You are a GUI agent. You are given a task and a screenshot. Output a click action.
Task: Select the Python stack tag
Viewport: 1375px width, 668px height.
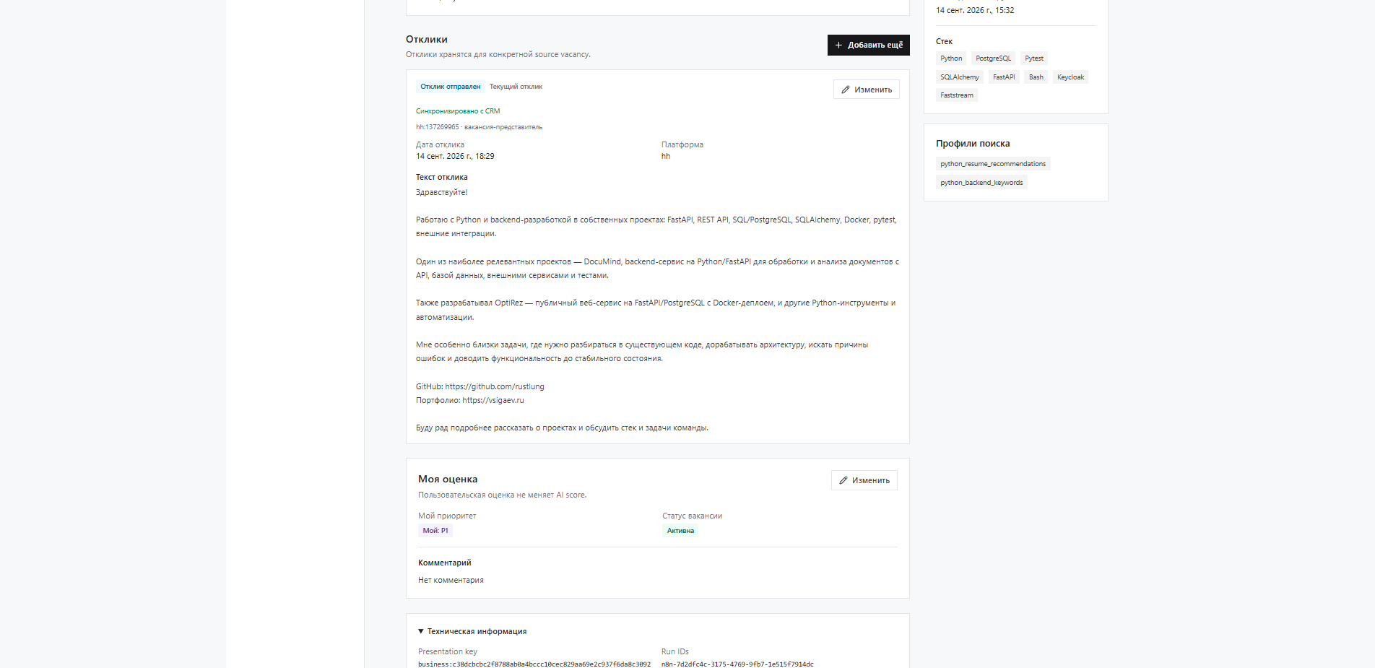click(951, 58)
